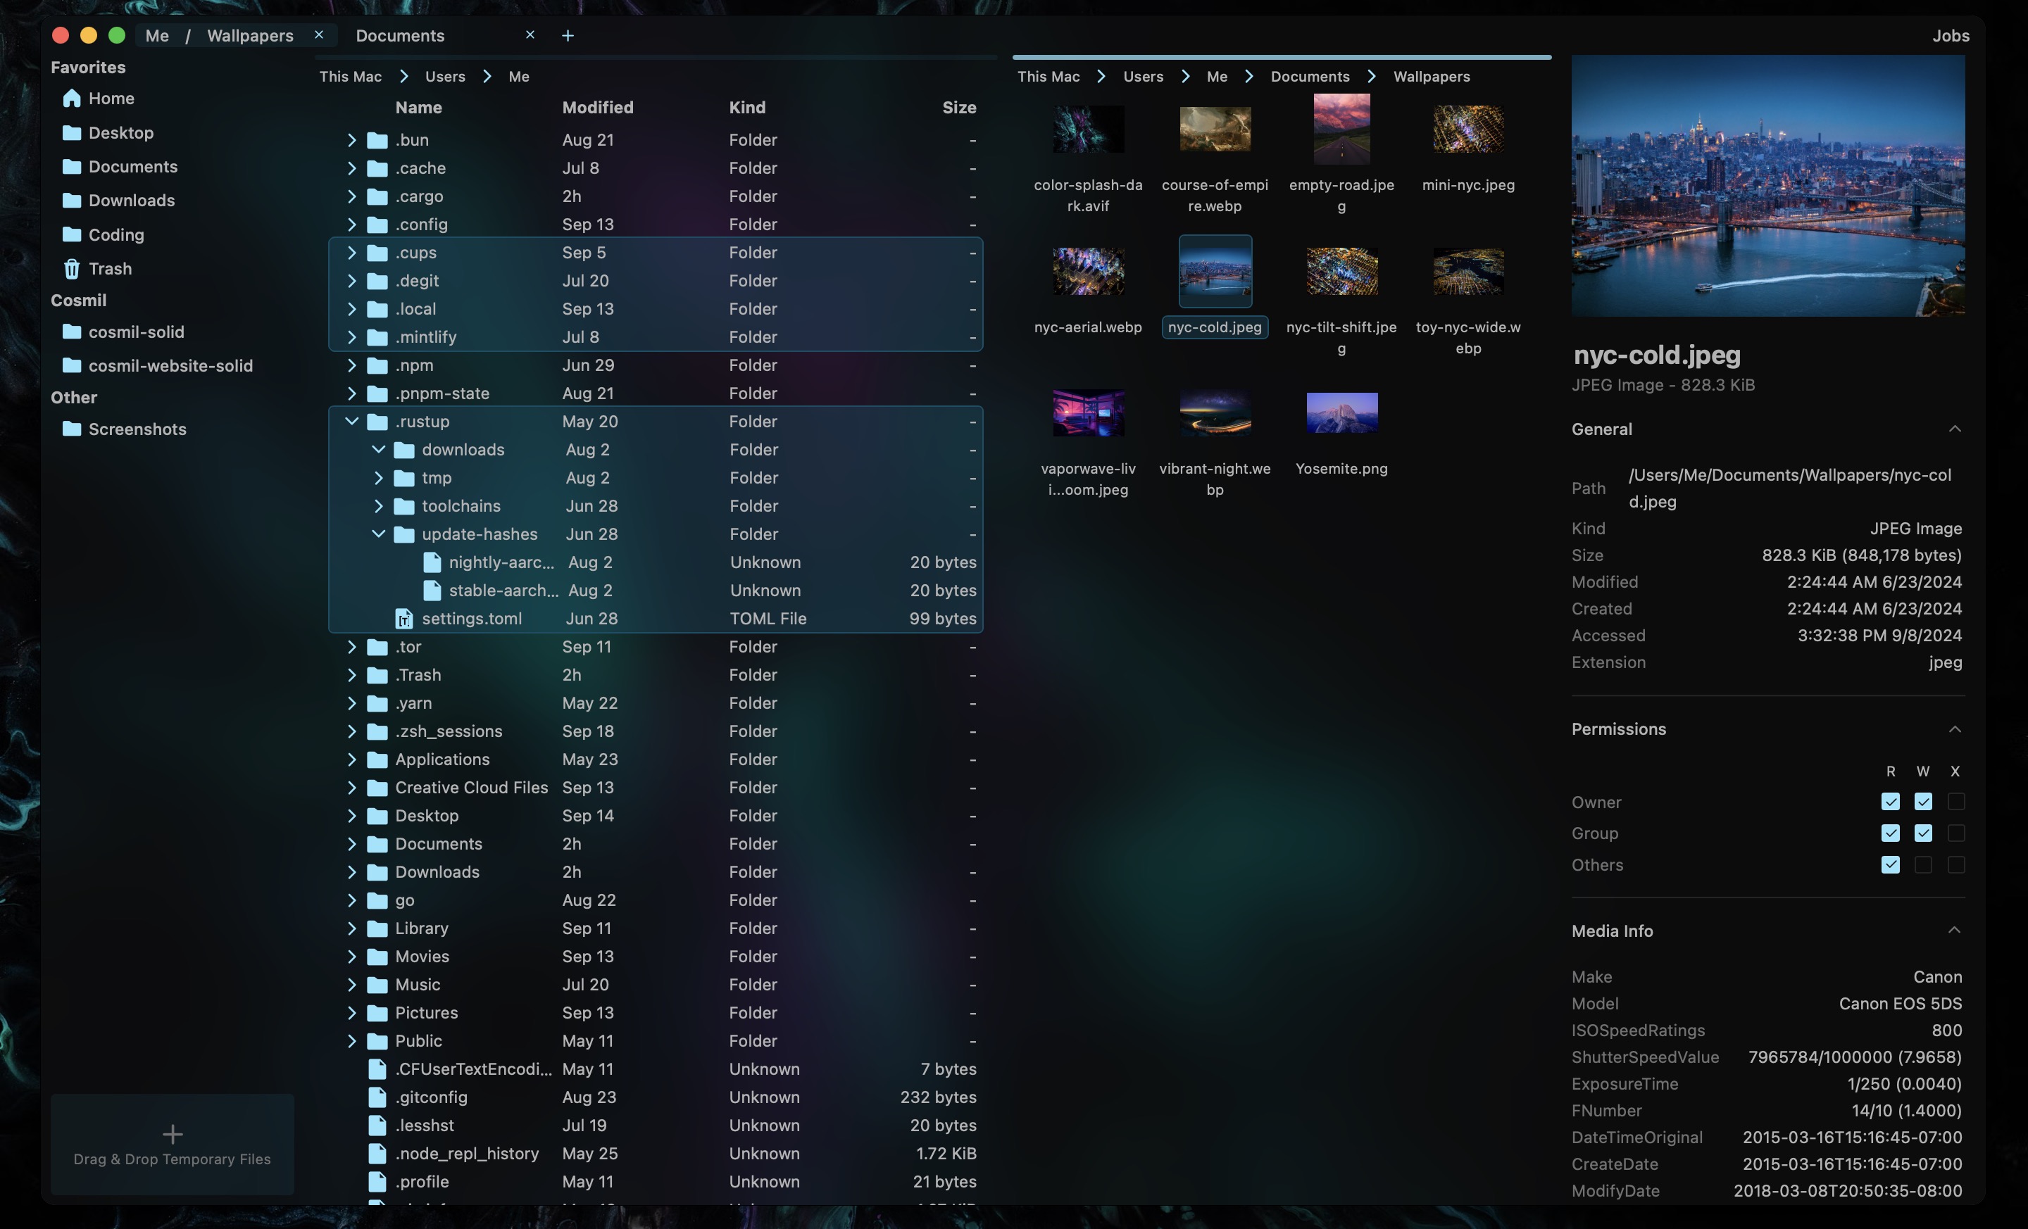Open the Screenshots folder under Other
This screenshot has width=2028, height=1229.
137,429
